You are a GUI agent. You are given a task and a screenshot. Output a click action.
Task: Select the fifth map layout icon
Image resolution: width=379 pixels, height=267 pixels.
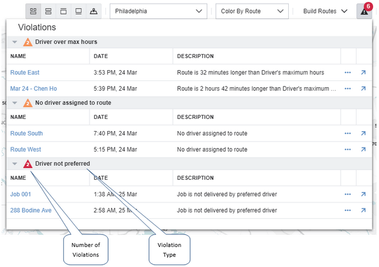point(93,12)
